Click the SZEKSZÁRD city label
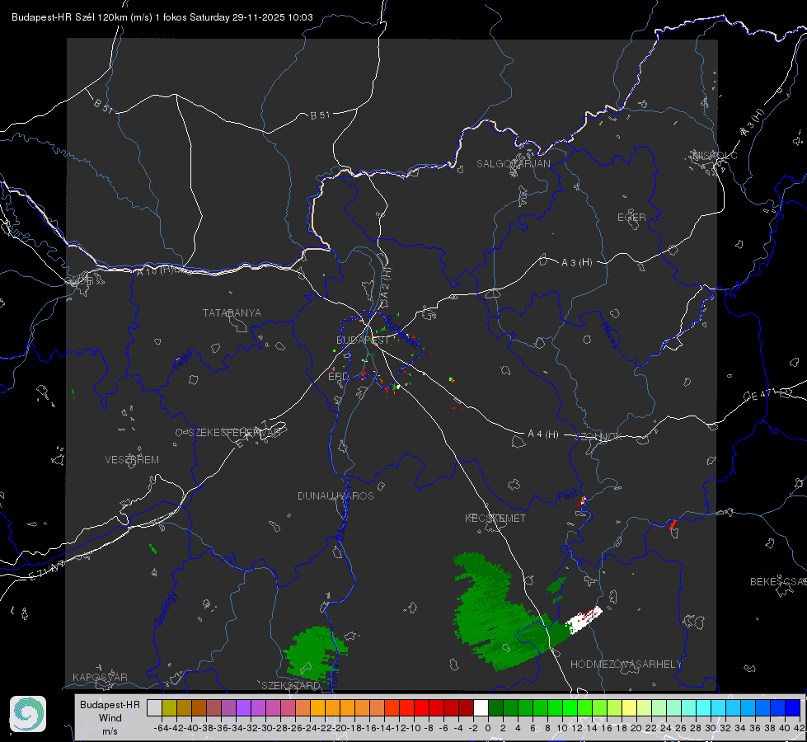Viewport: 807px width, 742px height. (291, 685)
